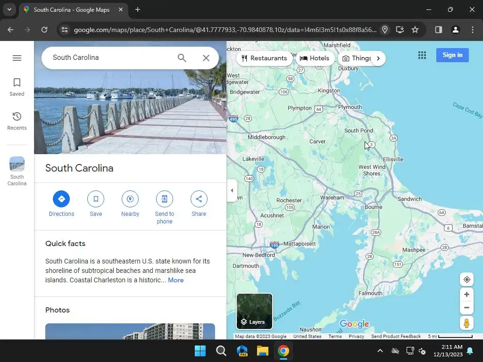Install Google Maps app from address bar
The image size is (483, 362).
pyautogui.click(x=400, y=30)
